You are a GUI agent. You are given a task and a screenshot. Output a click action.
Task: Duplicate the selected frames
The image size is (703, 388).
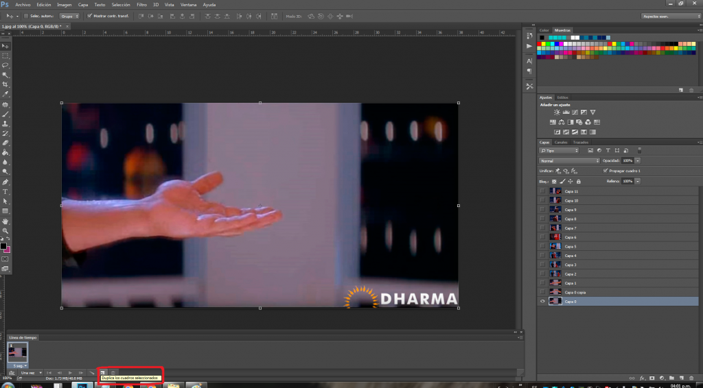[x=102, y=373]
